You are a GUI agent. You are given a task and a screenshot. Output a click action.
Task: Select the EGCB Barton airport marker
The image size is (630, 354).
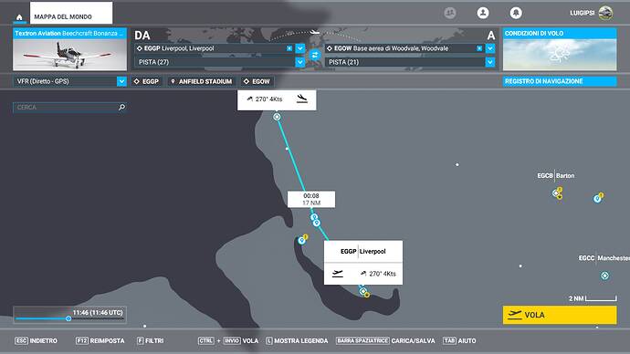click(556, 193)
